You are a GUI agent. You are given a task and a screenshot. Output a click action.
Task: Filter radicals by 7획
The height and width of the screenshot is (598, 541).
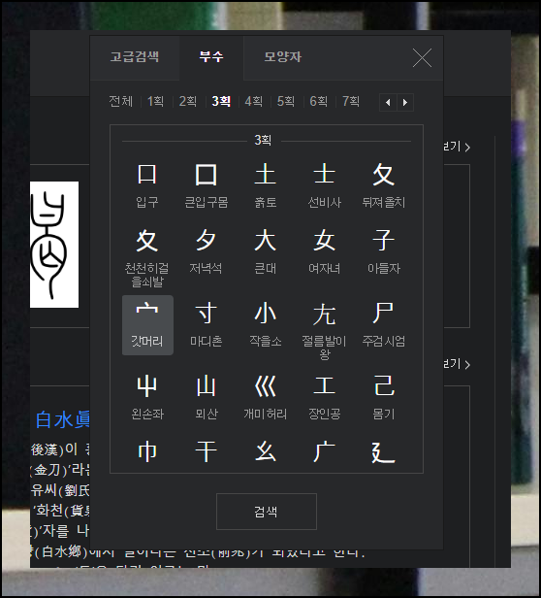click(x=351, y=101)
